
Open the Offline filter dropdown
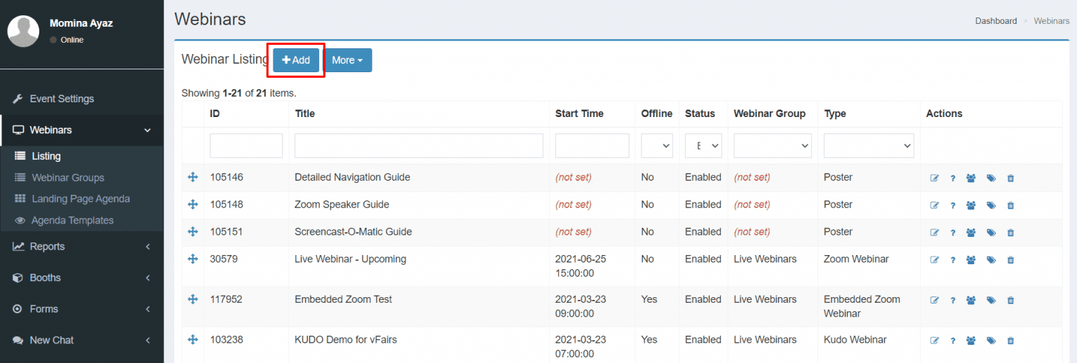(656, 146)
